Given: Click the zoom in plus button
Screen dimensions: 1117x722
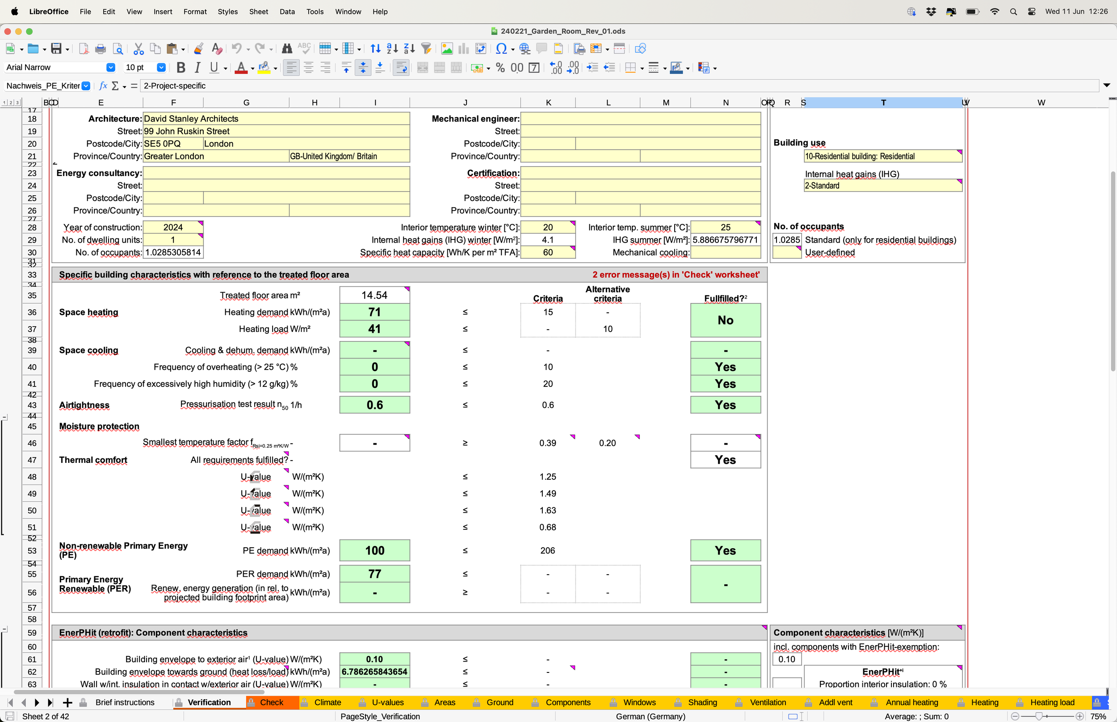Looking at the screenshot, I should pos(1080,716).
